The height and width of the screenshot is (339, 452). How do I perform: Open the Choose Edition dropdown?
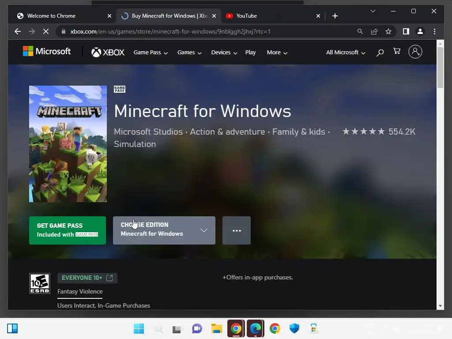(x=164, y=230)
